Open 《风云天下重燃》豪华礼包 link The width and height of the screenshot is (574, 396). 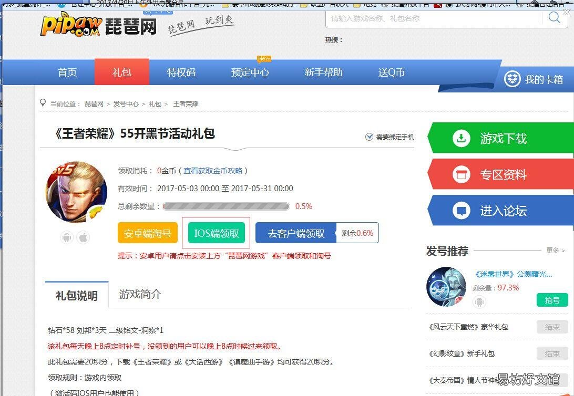468,327
